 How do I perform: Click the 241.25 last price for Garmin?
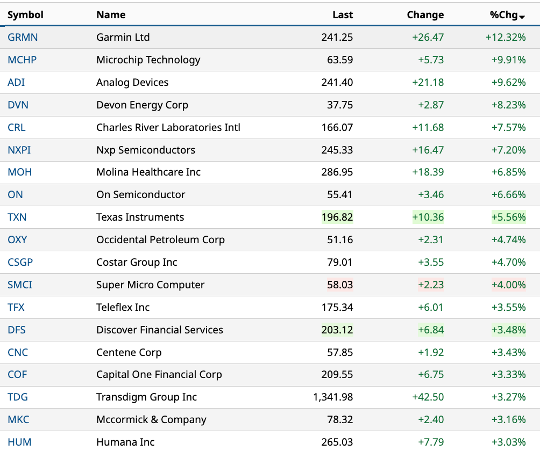click(x=337, y=37)
